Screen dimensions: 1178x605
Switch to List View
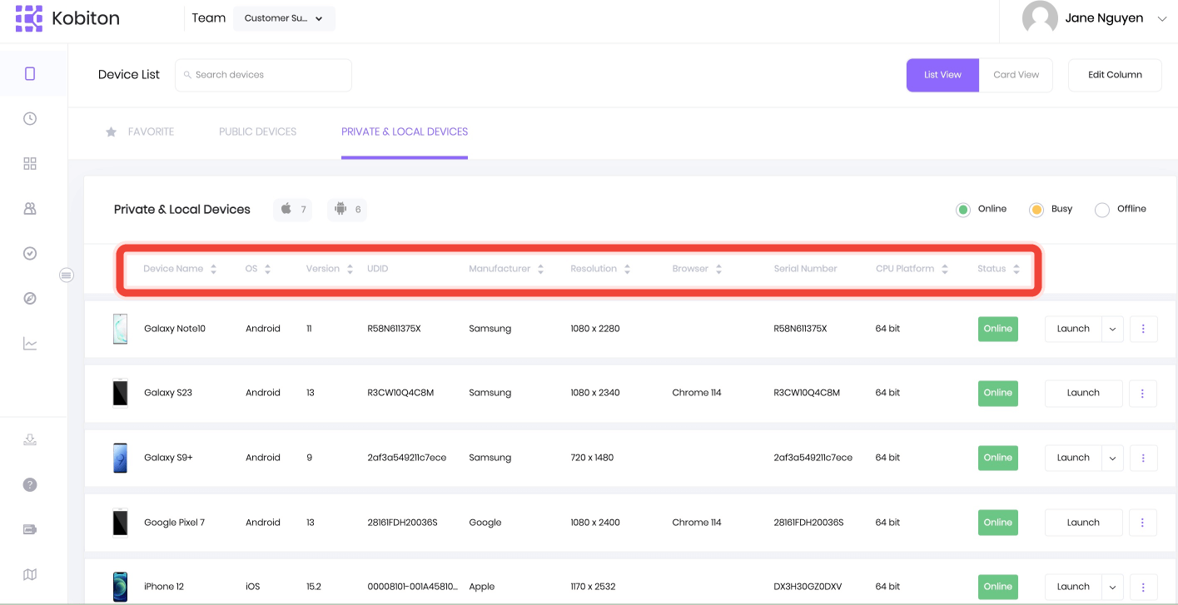point(942,75)
